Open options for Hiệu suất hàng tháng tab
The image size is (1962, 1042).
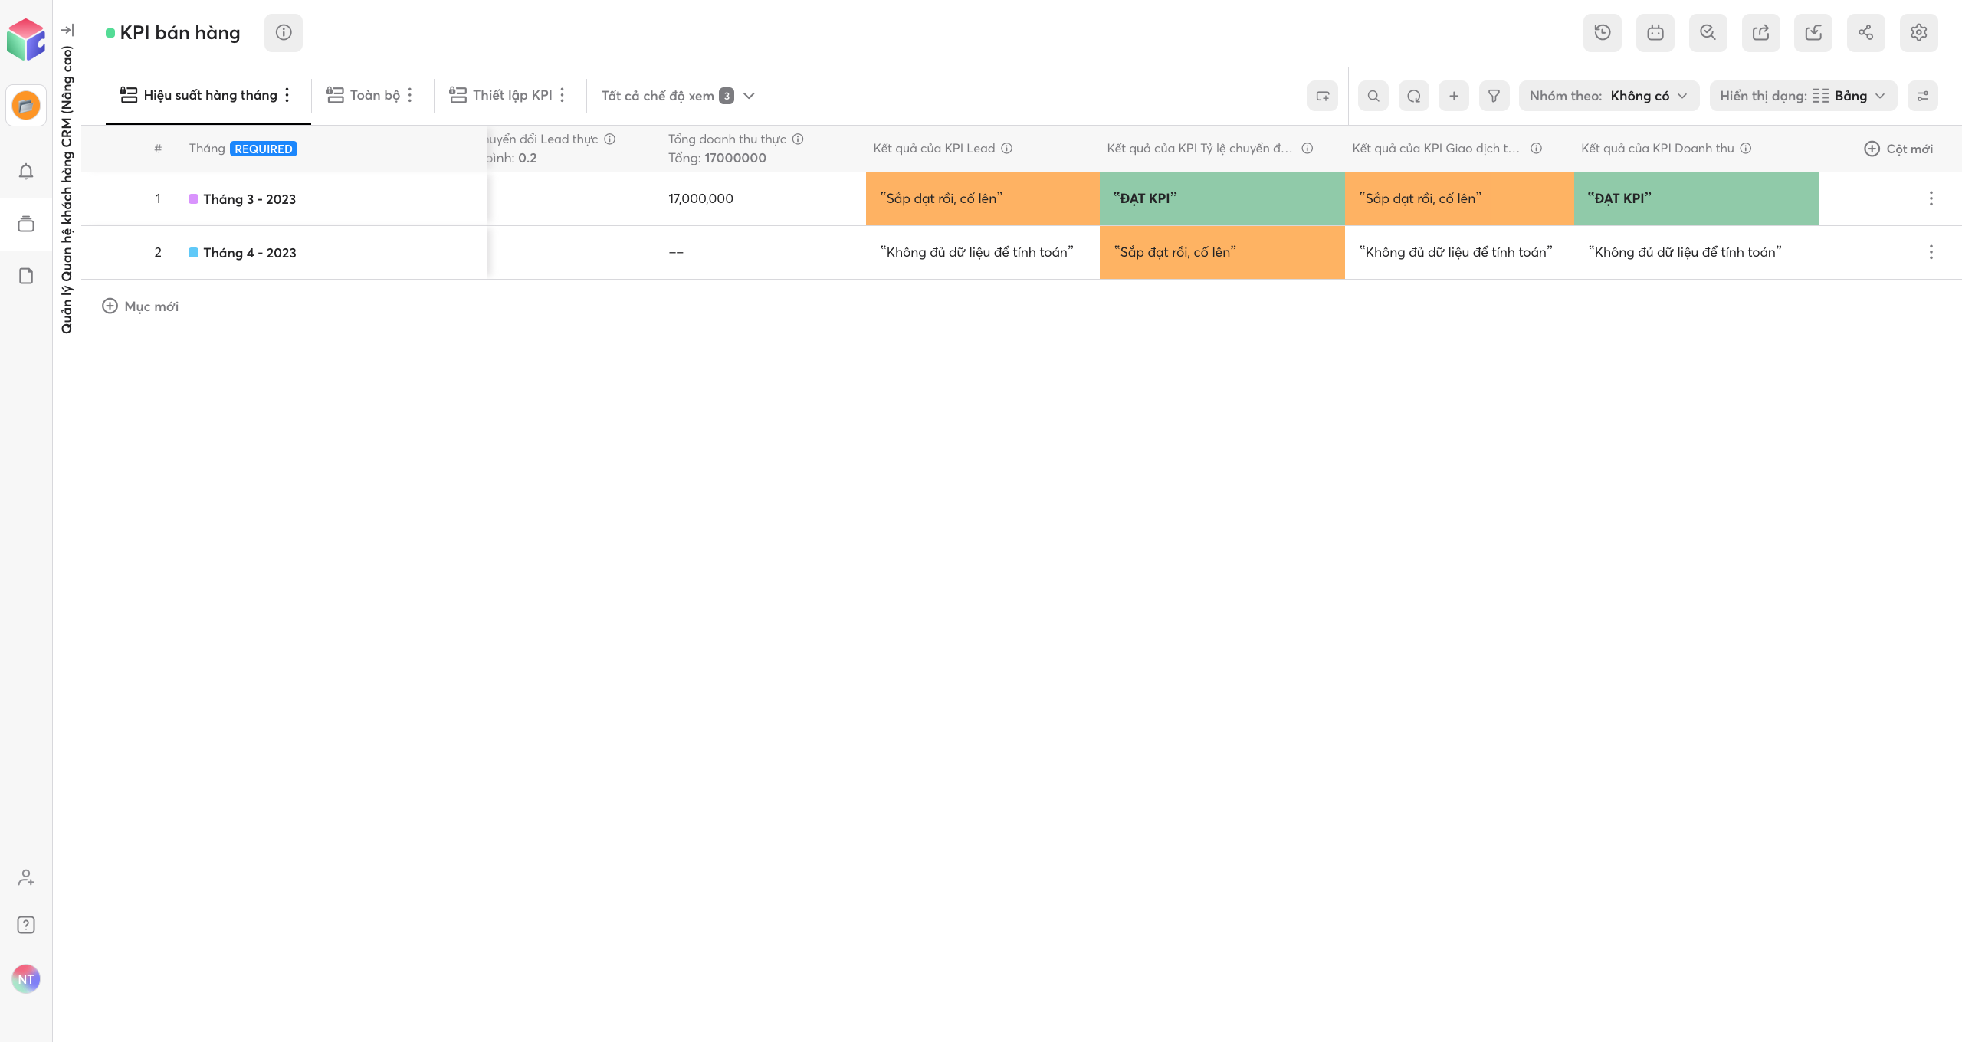pos(287,95)
